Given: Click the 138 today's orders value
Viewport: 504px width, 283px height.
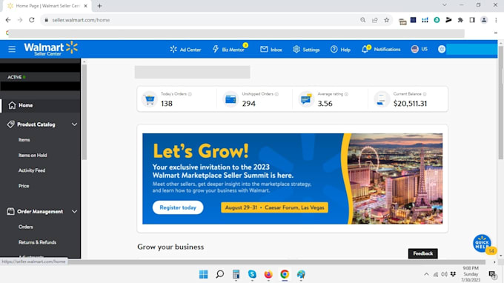Looking at the screenshot, I should point(167,104).
